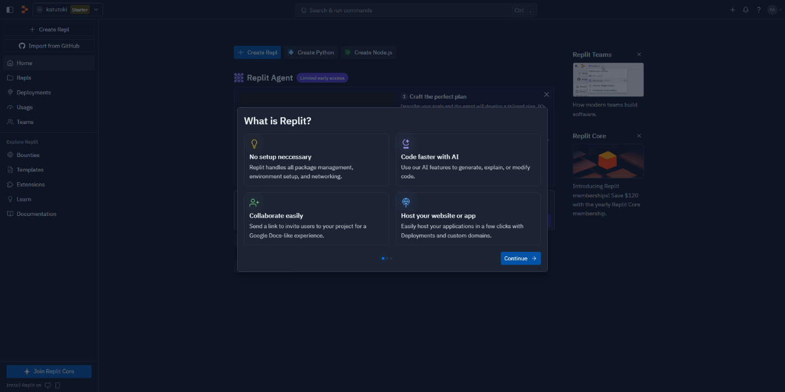Click the install Replit mobile icon
The width and height of the screenshot is (785, 392).
click(x=57, y=385)
